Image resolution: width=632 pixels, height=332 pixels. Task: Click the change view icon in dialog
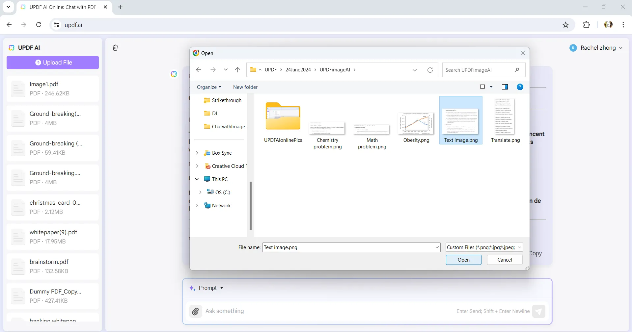pyautogui.click(x=482, y=87)
